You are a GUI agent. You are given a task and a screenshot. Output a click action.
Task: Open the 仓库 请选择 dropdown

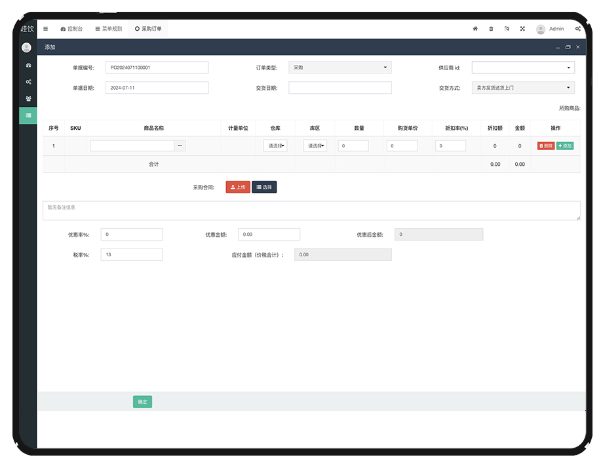(x=275, y=146)
